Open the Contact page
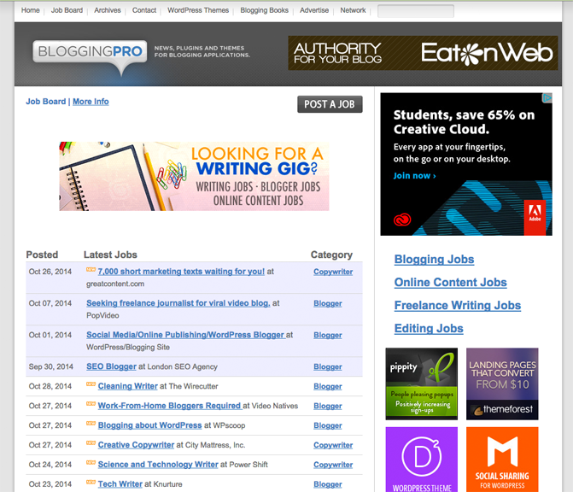The height and width of the screenshot is (492, 573). (x=144, y=10)
